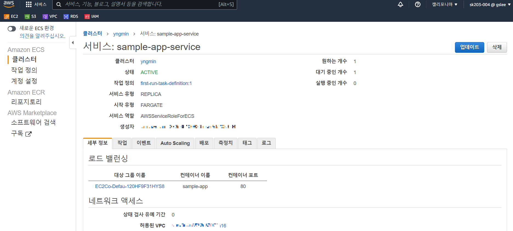
Task: Click the 의견을 알려주십시오 feedback link
Action: [42, 36]
